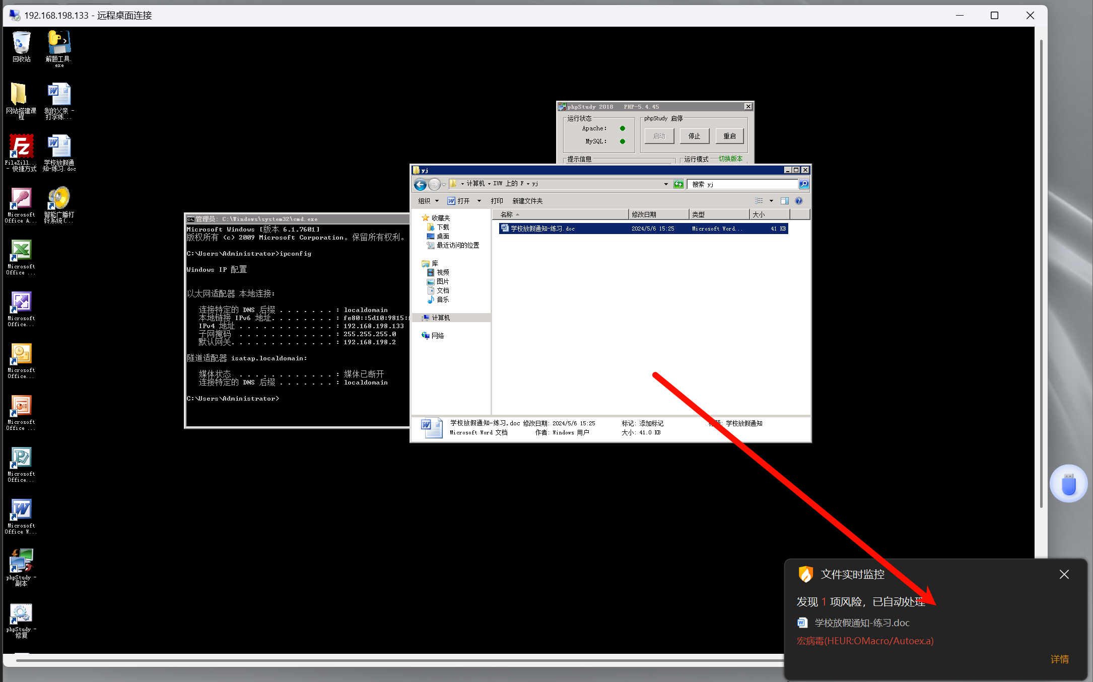The image size is (1093, 682).
Task: Select the Microsoft Office Access shortcut icon
Action: pos(21,205)
